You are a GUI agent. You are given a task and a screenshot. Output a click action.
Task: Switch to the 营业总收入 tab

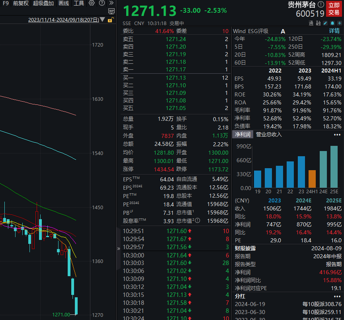pos(269,134)
